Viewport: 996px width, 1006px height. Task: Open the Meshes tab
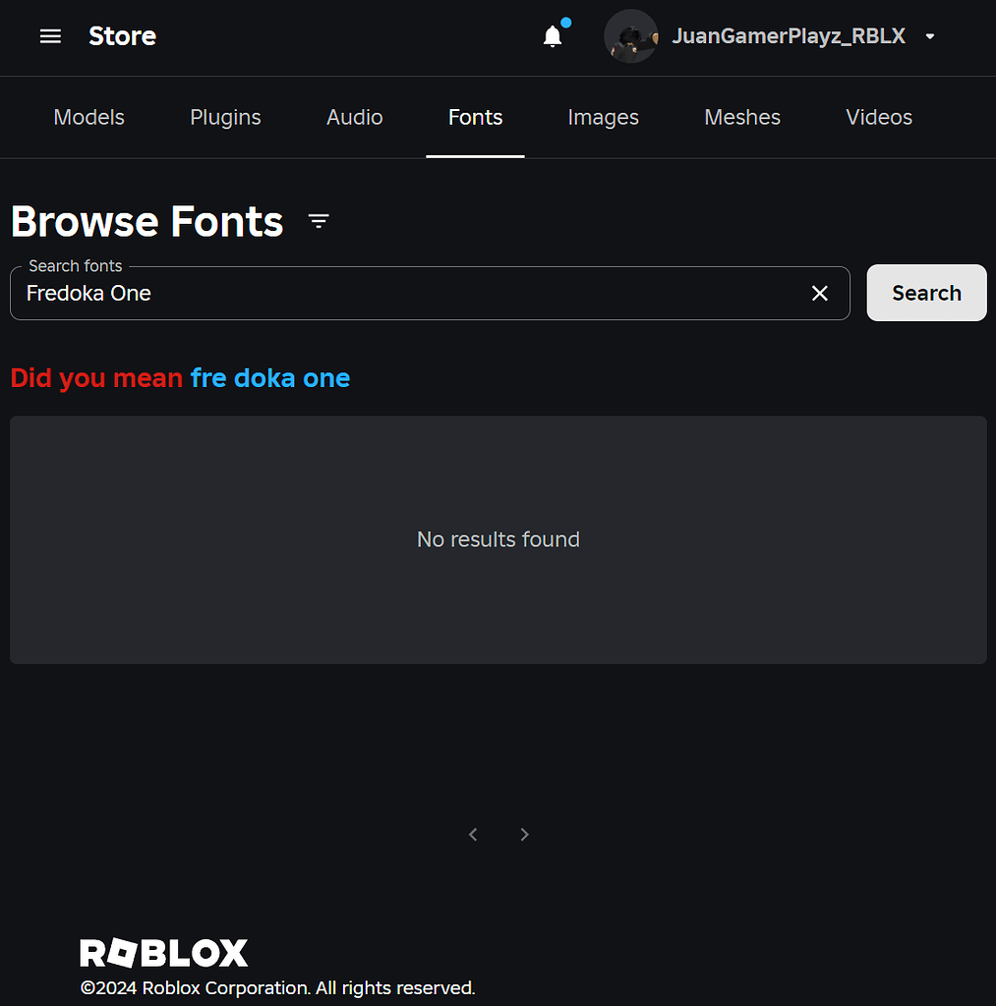(741, 117)
